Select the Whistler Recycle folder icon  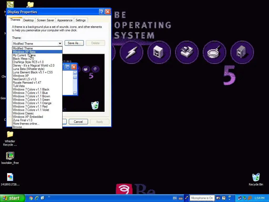tap(10, 138)
